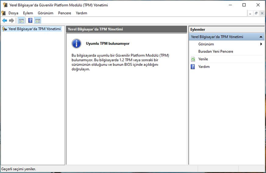Click the Eylemler pane header
This screenshot has width=266, height=173.
click(x=226, y=29)
